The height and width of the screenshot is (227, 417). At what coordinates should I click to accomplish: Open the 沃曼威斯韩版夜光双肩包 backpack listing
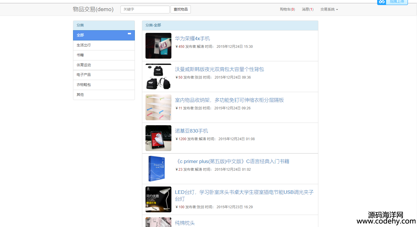click(219, 69)
